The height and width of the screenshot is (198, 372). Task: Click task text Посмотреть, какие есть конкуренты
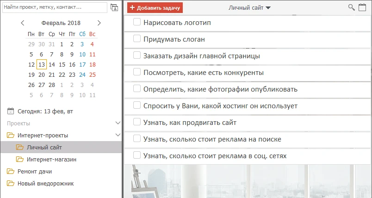(x=204, y=73)
